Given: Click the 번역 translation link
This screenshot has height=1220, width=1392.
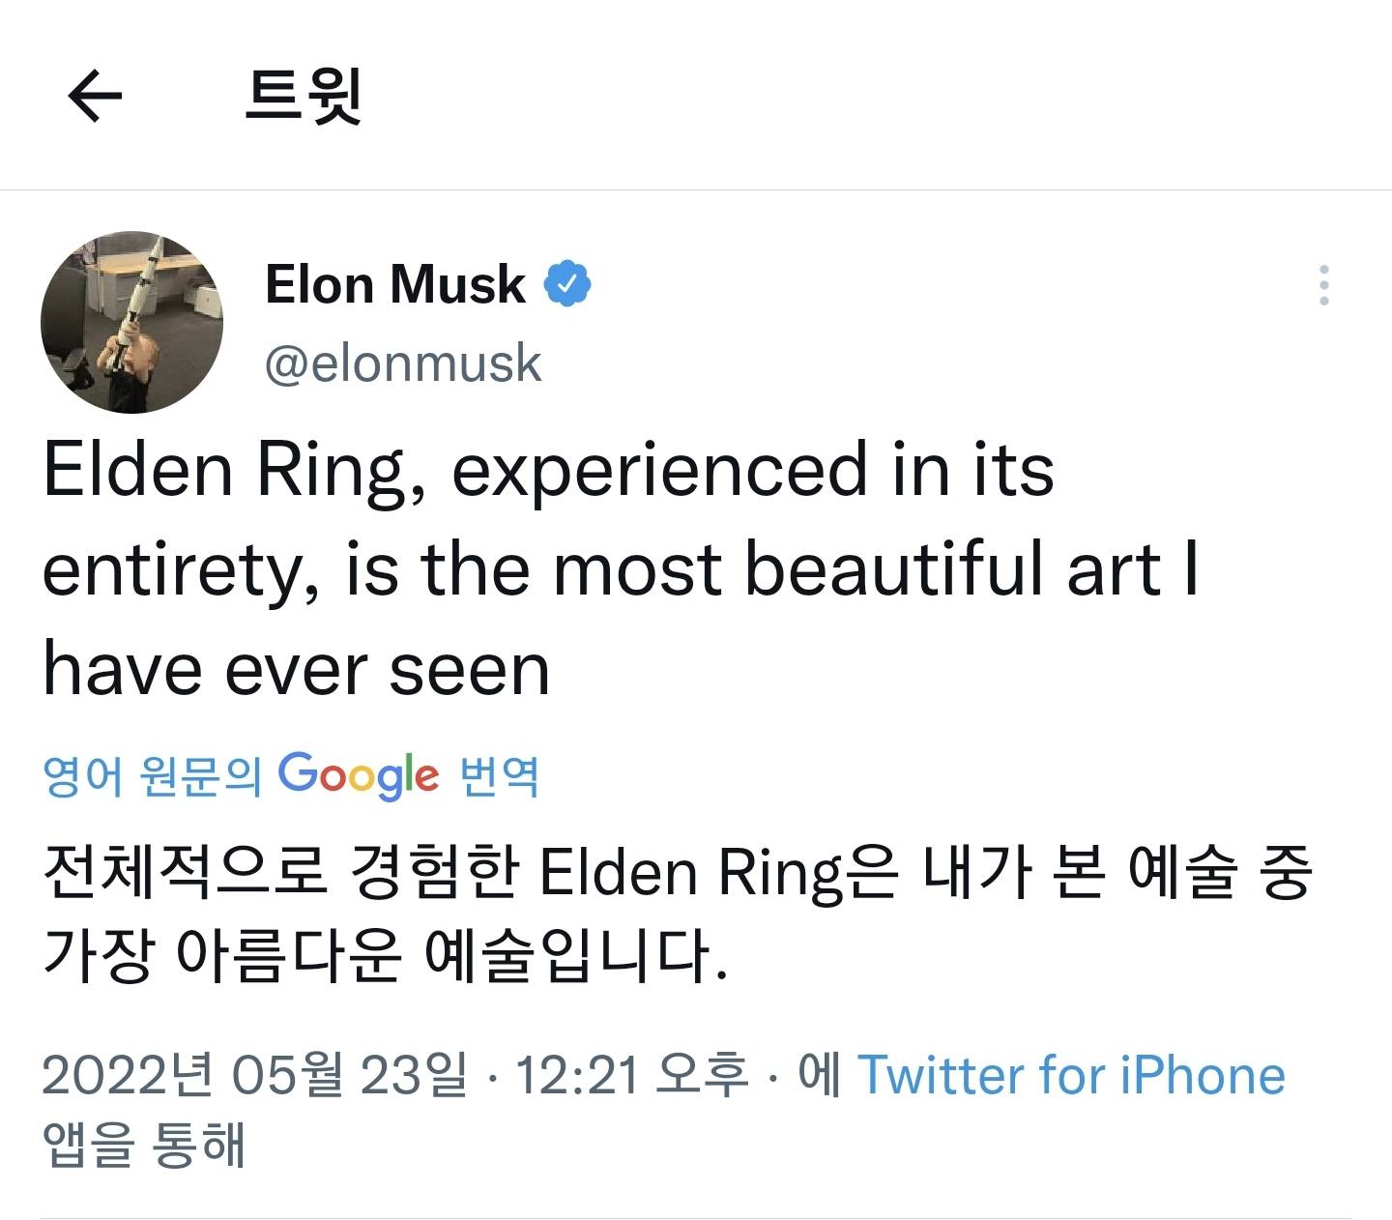Looking at the screenshot, I should click(498, 775).
